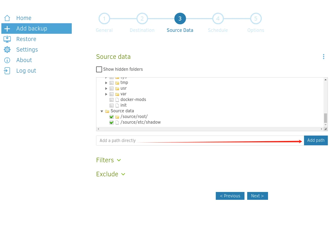Open the three-dot source data menu

[x=324, y=57]
